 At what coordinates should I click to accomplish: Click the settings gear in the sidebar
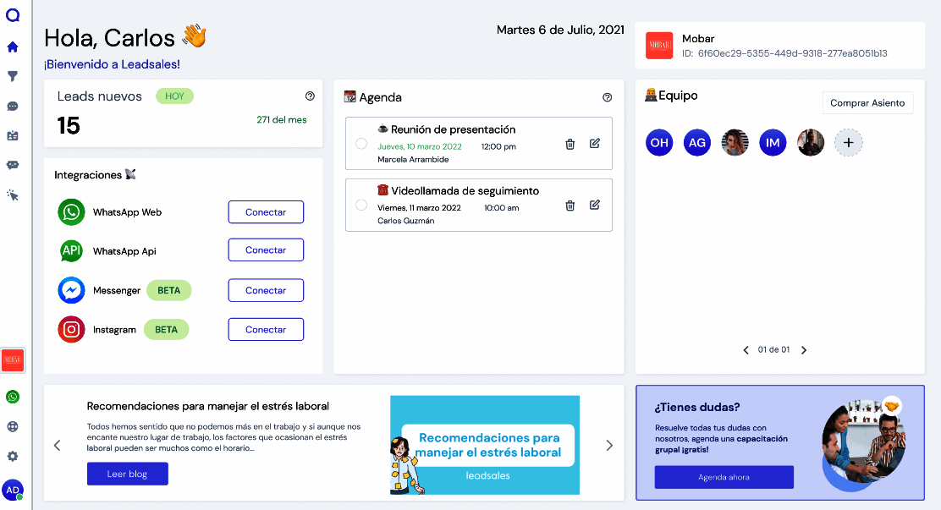click(x=12, y=454)
